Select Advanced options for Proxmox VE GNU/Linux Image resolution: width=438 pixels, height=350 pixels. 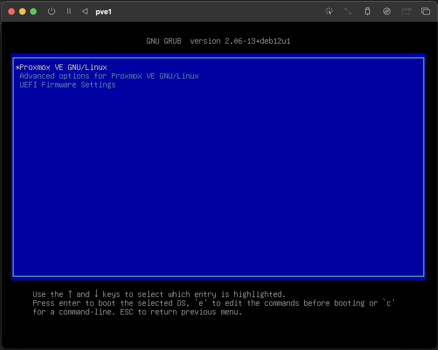click(x=218, y=76)
